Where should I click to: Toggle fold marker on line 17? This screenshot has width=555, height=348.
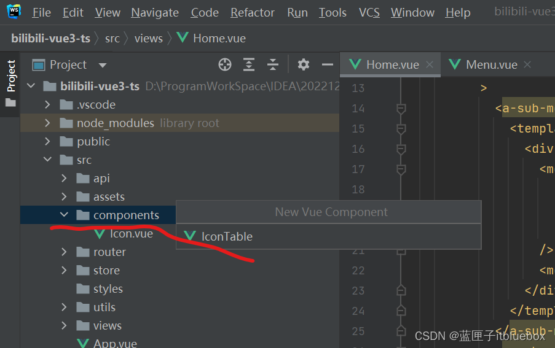(x=401, y=169)
